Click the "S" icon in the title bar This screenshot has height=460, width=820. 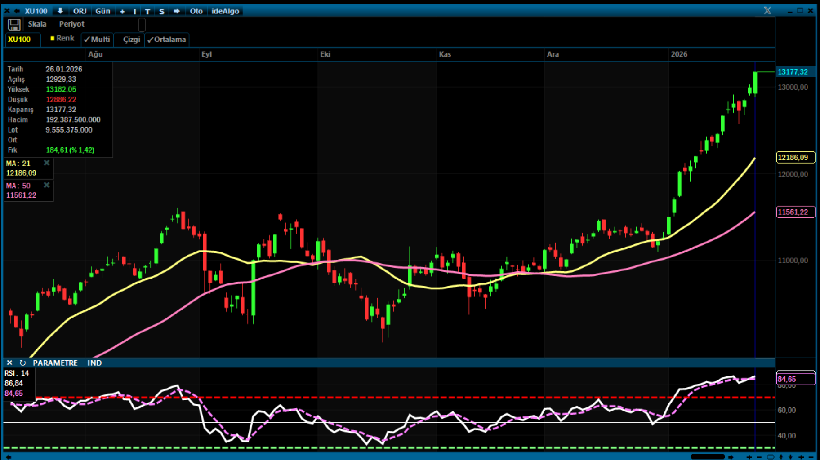coord(161,11)
